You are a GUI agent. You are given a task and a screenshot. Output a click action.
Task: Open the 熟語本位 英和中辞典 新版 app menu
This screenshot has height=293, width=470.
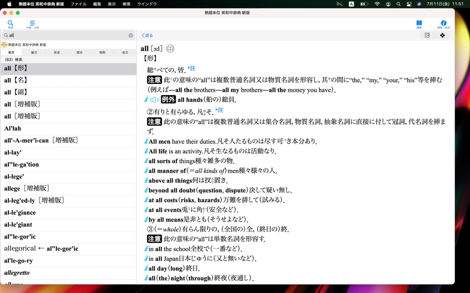click(42, 4)
